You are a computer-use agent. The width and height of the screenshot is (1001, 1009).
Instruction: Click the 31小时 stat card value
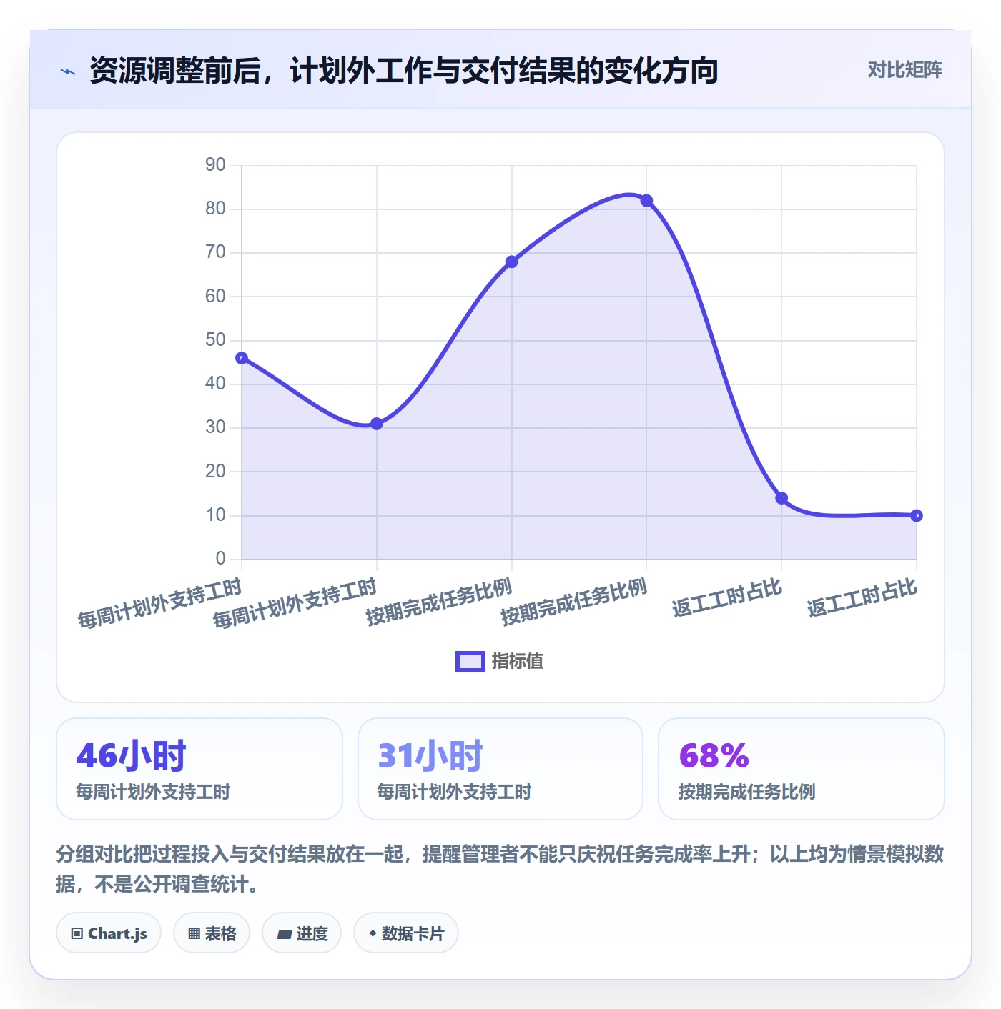430,756
